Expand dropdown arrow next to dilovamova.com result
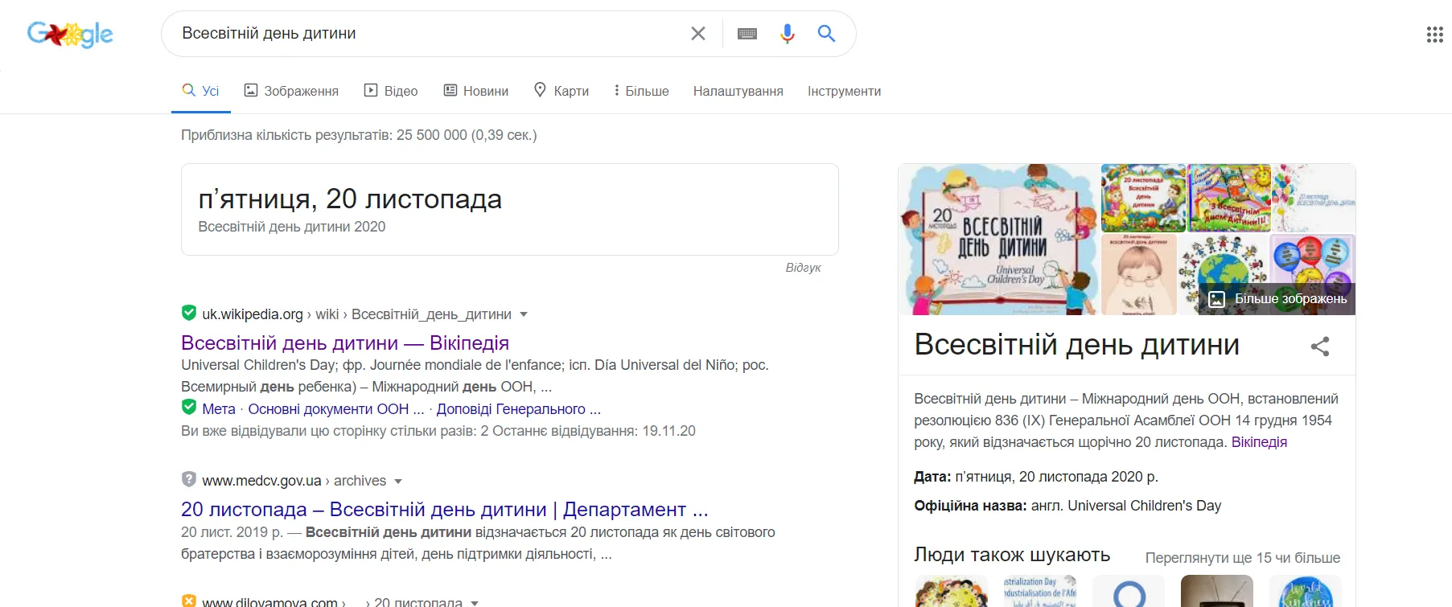The height and width of the screenshot is (607, 1452). pos(475,602)
